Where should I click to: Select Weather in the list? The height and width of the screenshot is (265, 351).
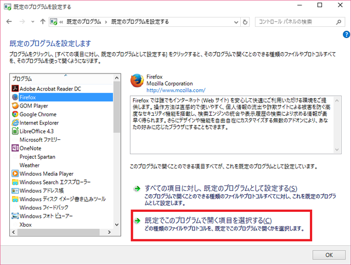[29, 165]
